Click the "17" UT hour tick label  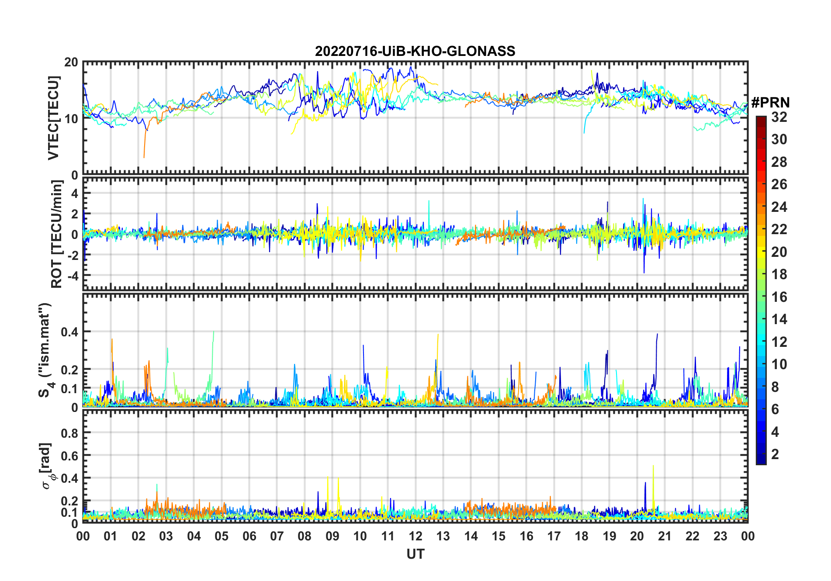[x=554, y=536]
